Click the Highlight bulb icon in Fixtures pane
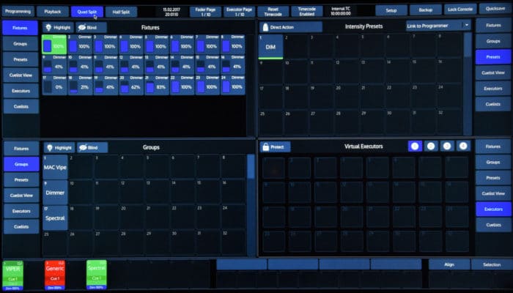This screenshot has height=293, width=513. coord(49,27)
